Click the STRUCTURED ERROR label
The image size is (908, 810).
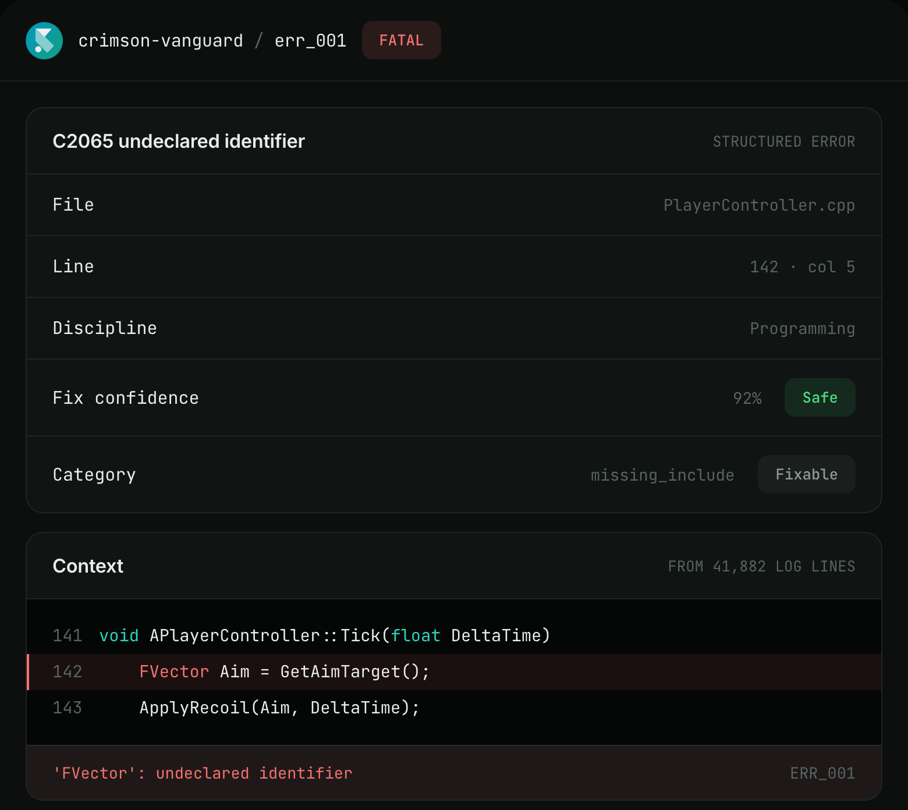pyautogui.click(x=784, y=141)
